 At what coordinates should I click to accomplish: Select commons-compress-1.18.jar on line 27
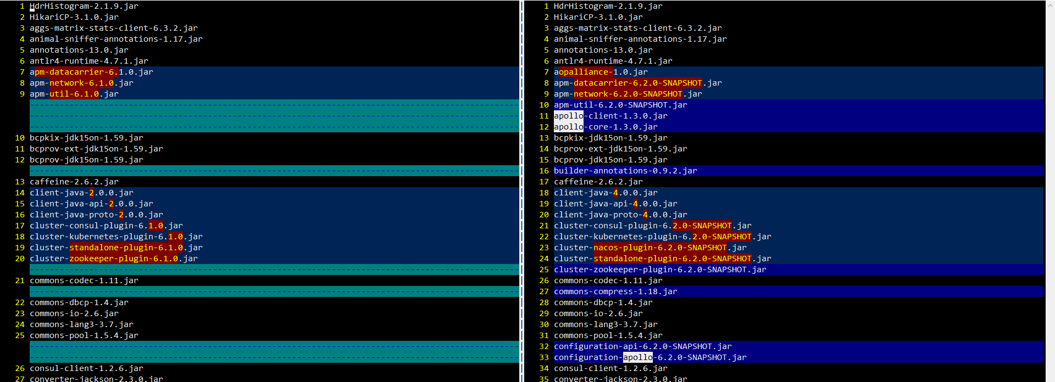point(615,291)
